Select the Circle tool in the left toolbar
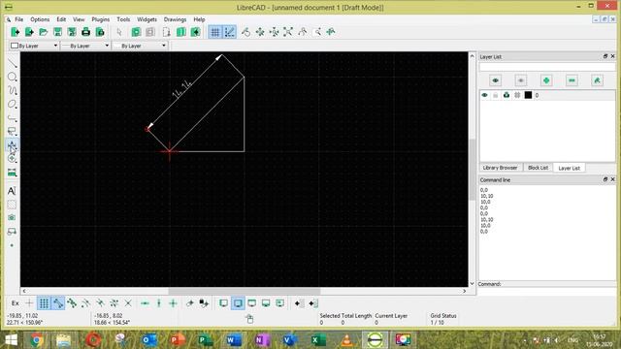621x349 pixels. pos(13,77)
